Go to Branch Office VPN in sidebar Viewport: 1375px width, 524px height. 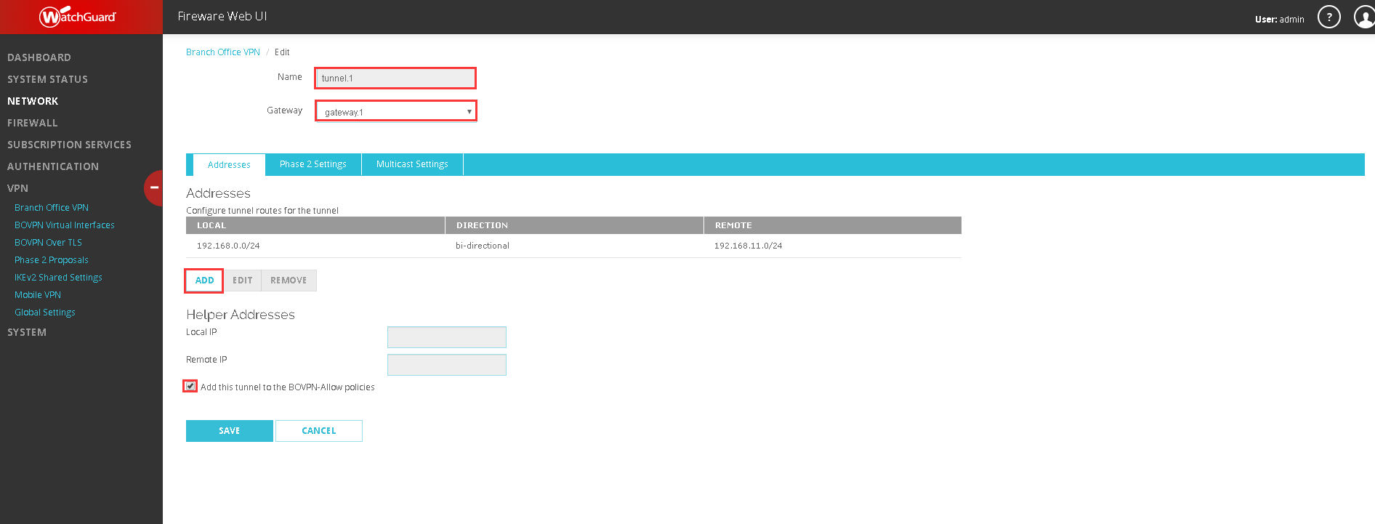click(x=52, y=208)
